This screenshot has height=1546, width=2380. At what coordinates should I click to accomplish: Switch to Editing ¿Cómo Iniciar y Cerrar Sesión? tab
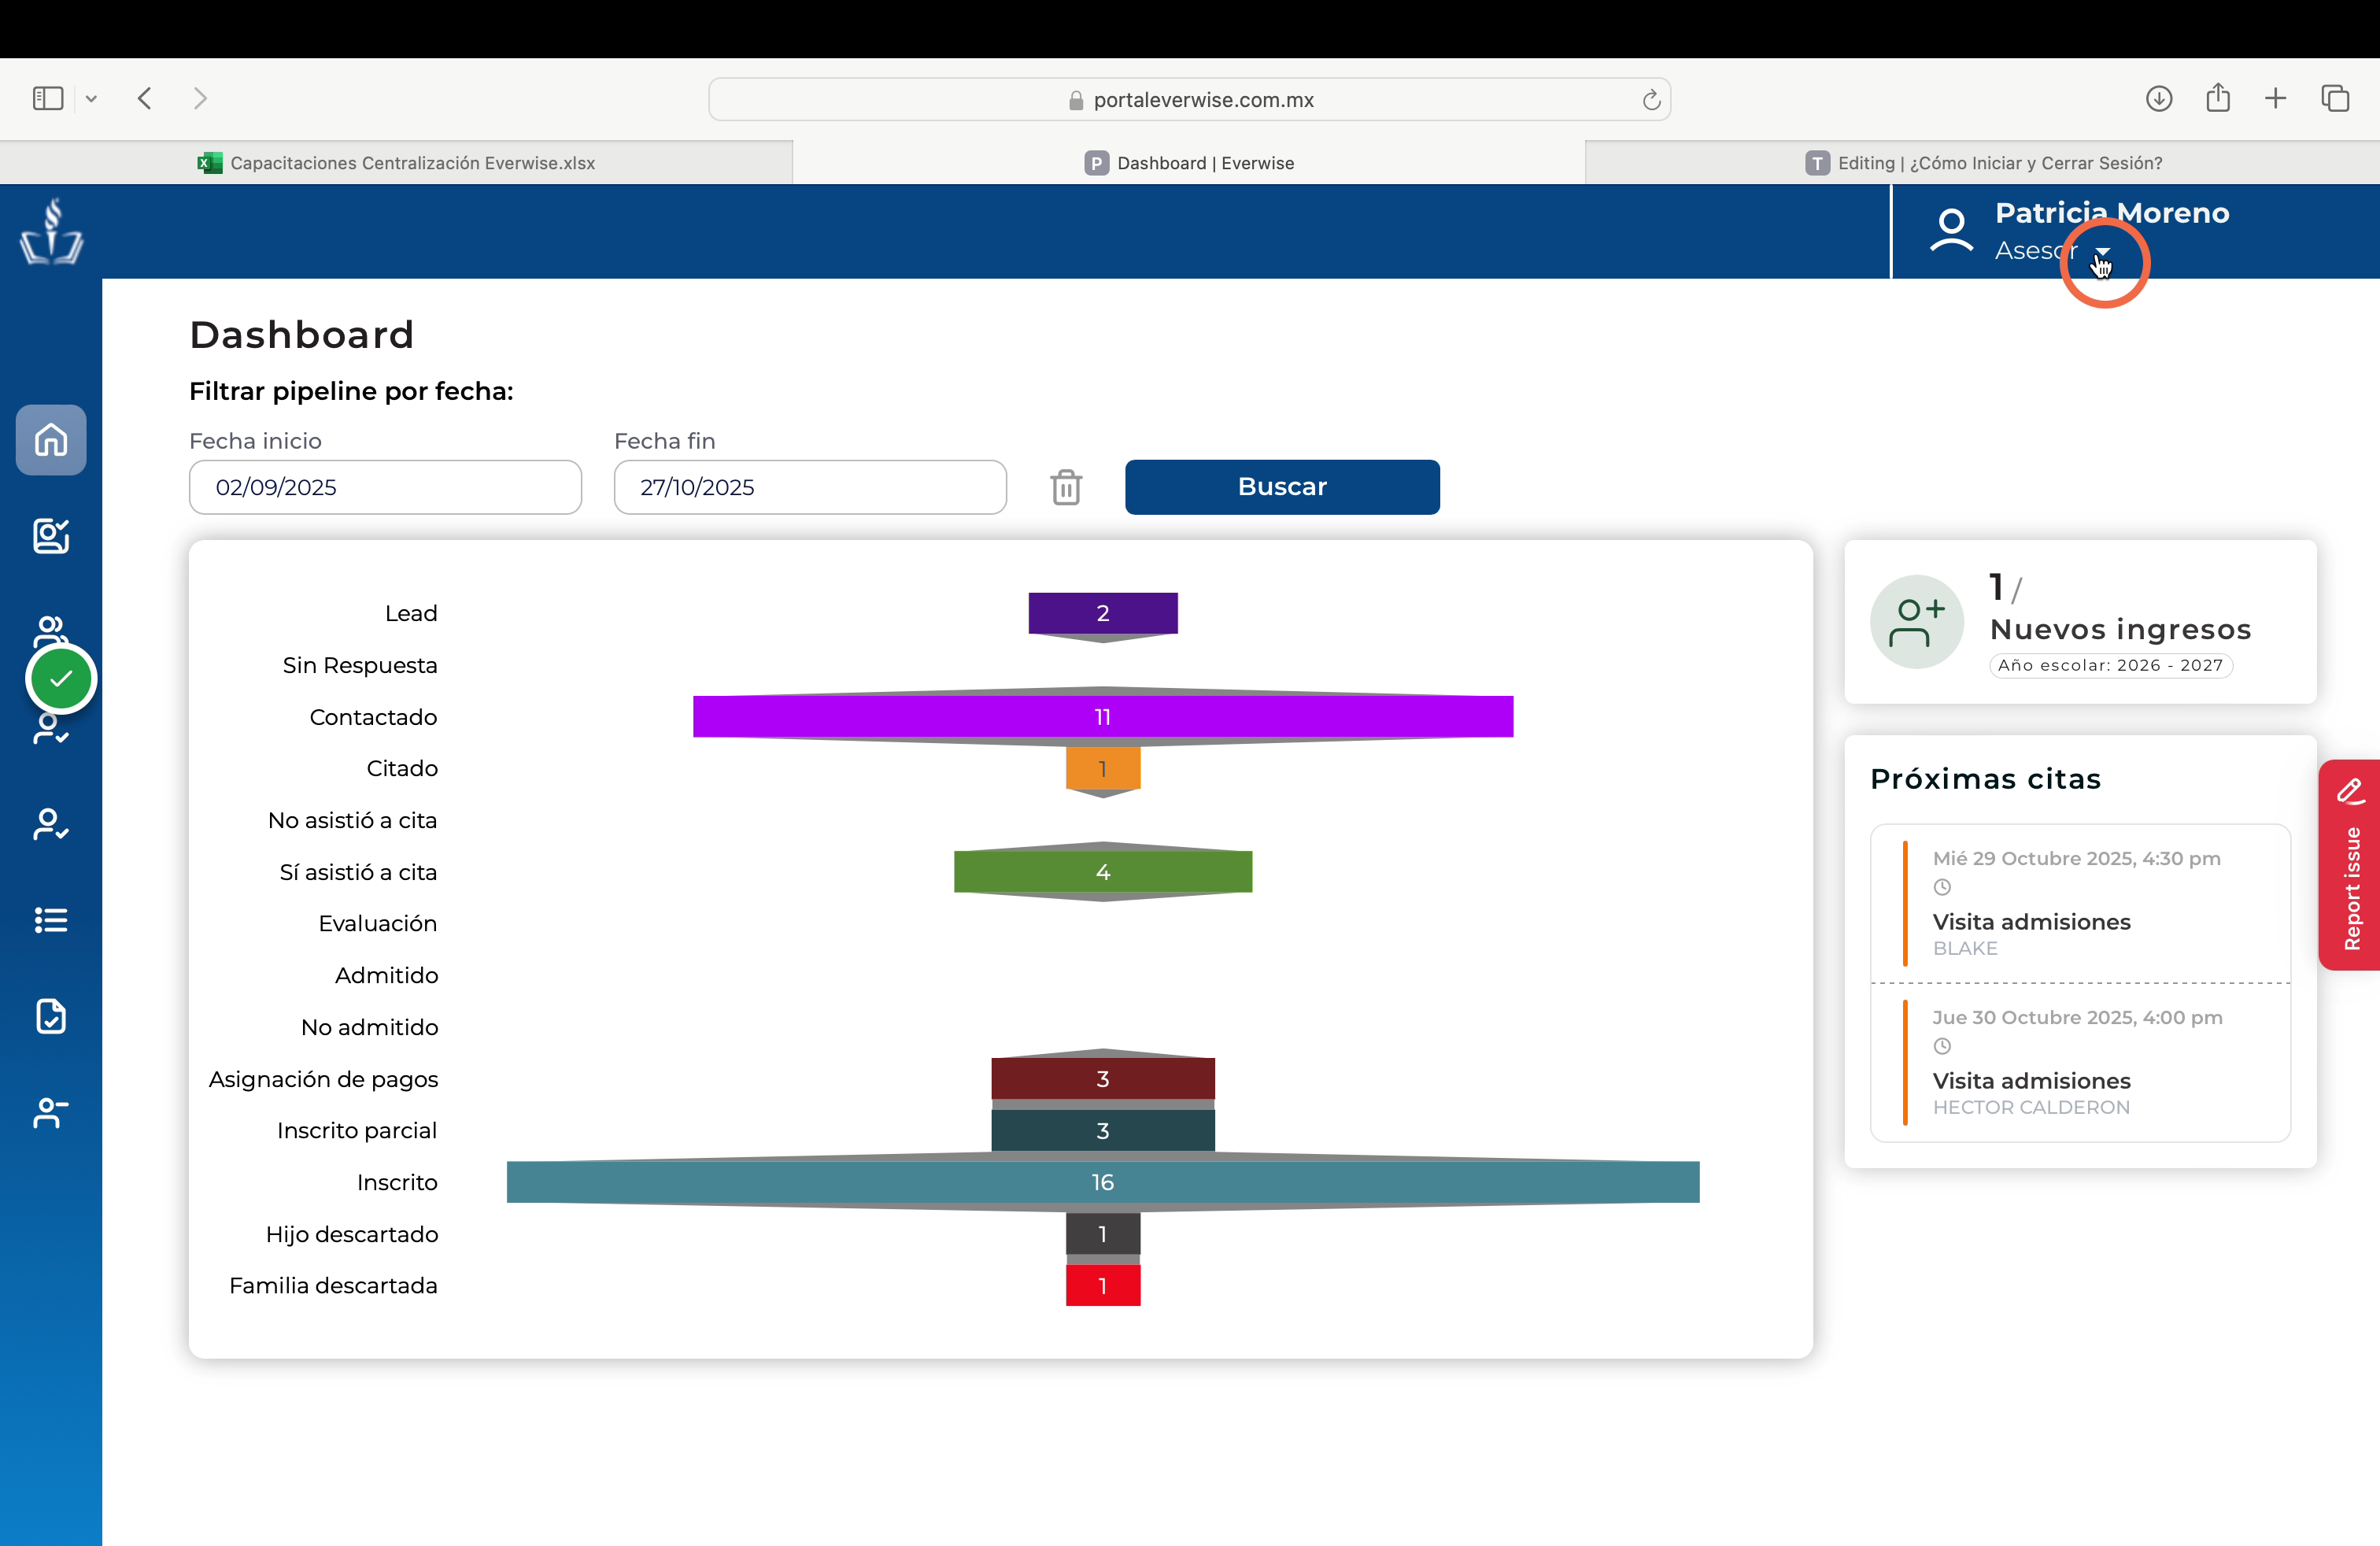point(1983,163)
